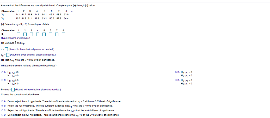This screenshot has width=270, height=118.
Task: Click the d input box for observation 1
Action: (x=19, y=35)
